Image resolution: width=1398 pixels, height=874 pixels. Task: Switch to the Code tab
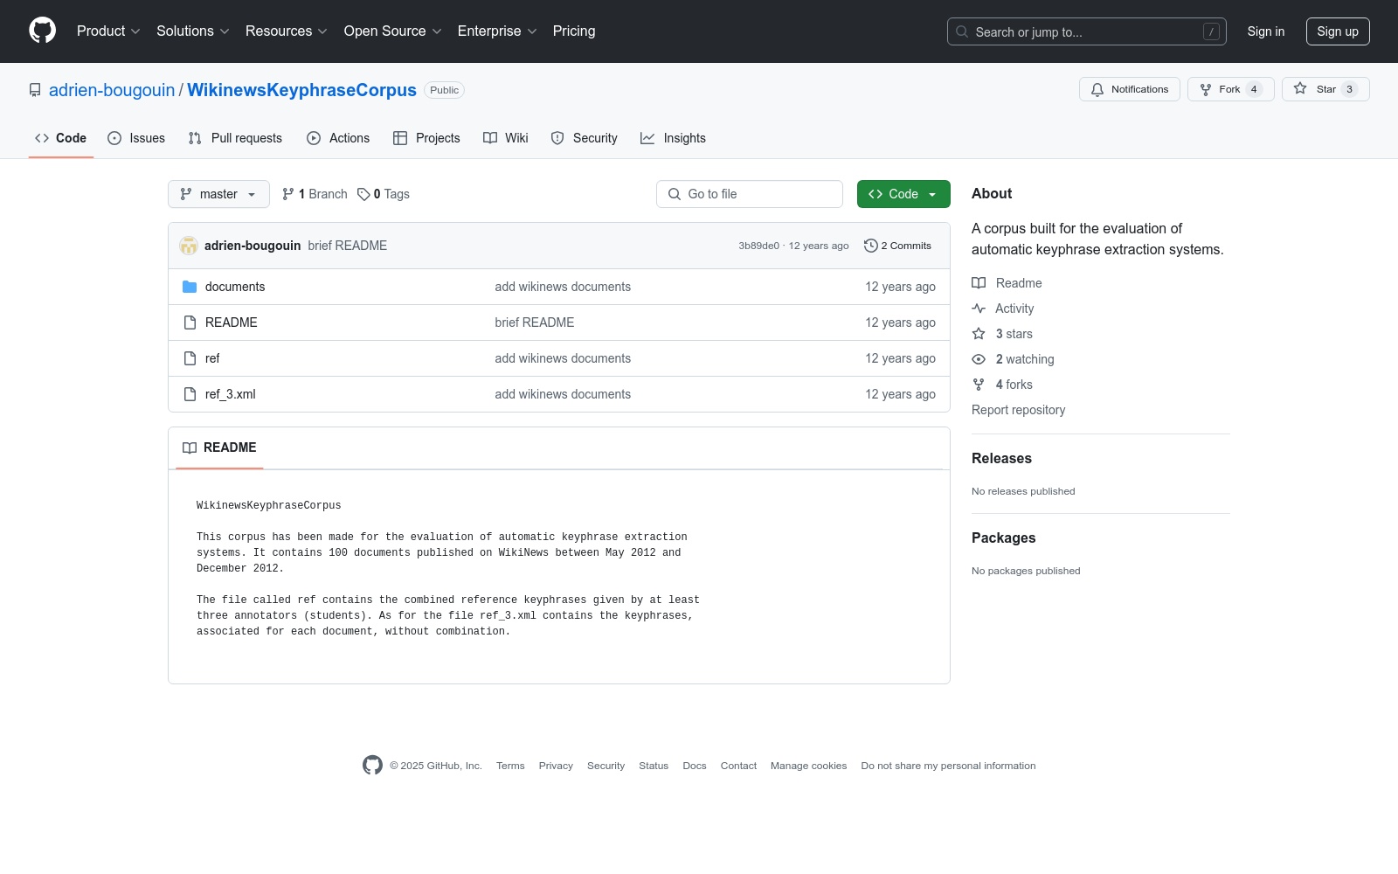[61, 138]
